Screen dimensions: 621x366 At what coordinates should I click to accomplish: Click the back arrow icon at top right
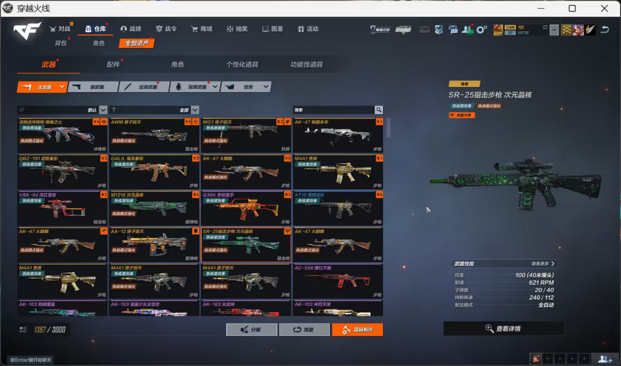click(x=605, y=29)
